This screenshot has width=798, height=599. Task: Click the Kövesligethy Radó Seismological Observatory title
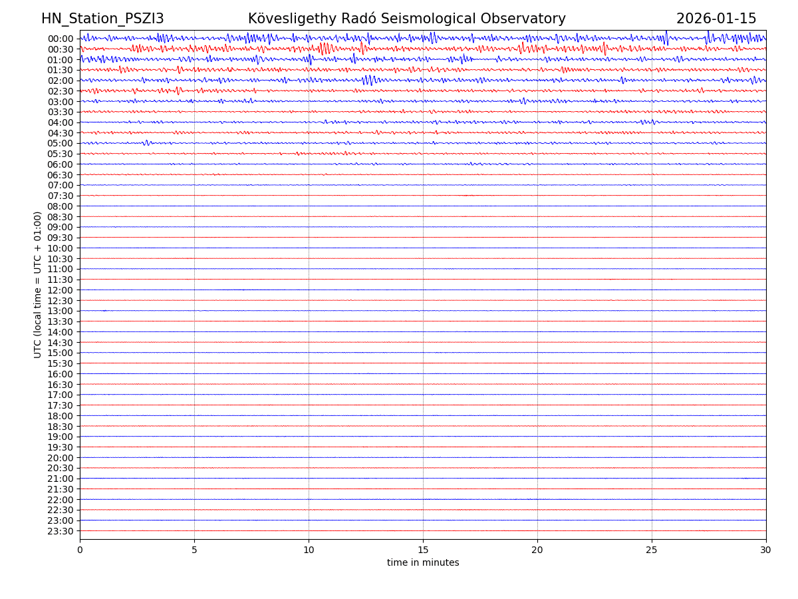pyautogui.click(x=406, y=19)
